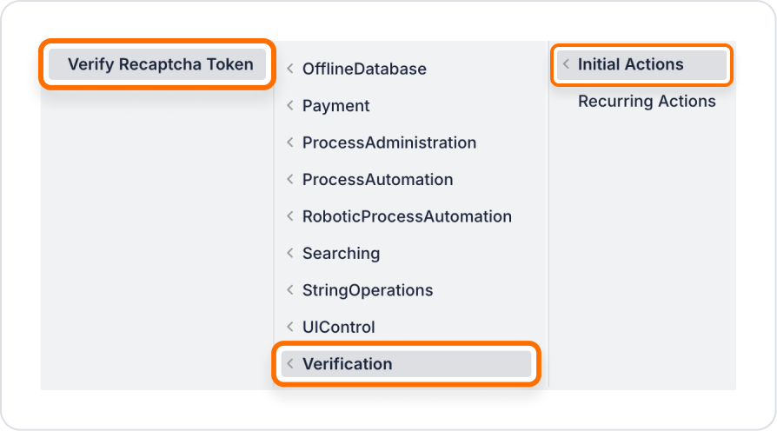Select the RoboticProcessAutomation entry
777x431 pixels.
[x=407, y=216]
